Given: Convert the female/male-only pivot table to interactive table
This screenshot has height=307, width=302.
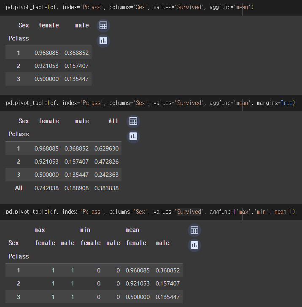Looking at the screenshot, I should [103, 25].
